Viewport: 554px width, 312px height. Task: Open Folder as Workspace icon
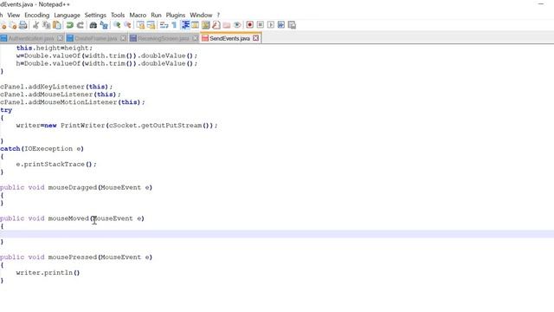pos(227,25)
